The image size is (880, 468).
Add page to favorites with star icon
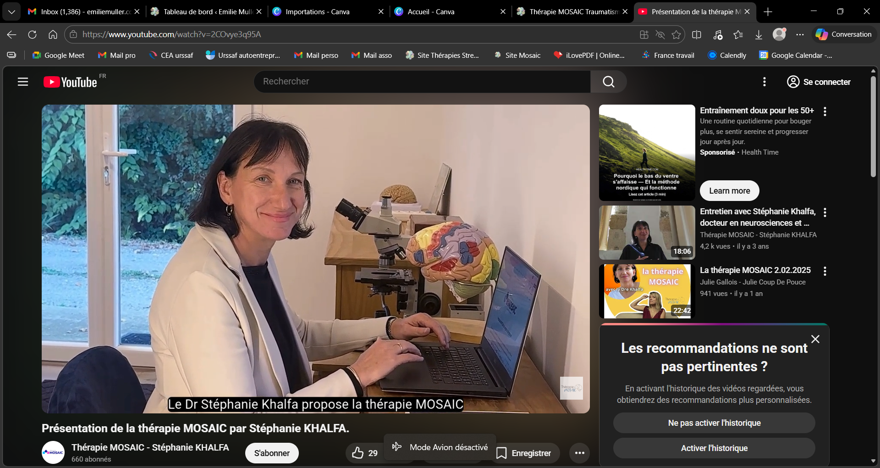click(676, 34)
